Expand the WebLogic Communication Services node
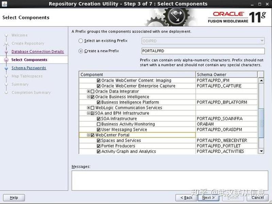 coord(88,108)
